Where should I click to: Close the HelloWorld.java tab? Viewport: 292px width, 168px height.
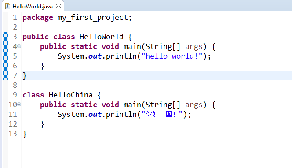point(58,6)
